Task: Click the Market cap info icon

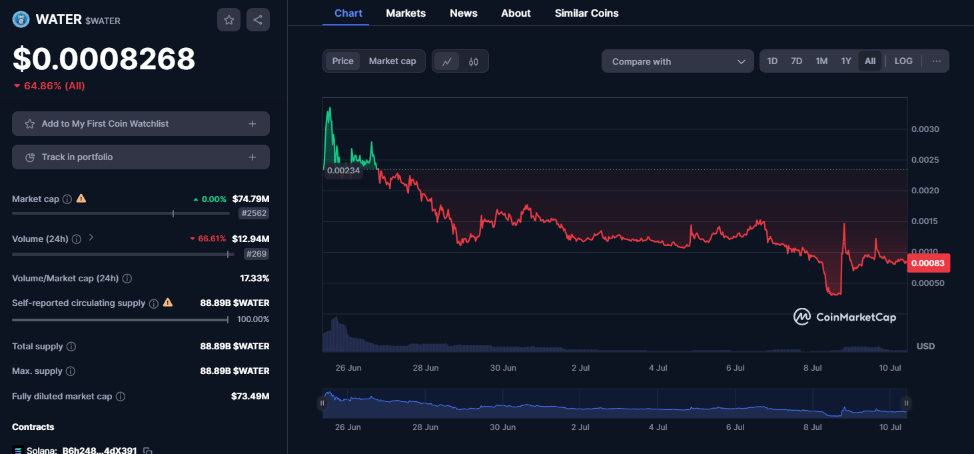Action: click(67, 199)
